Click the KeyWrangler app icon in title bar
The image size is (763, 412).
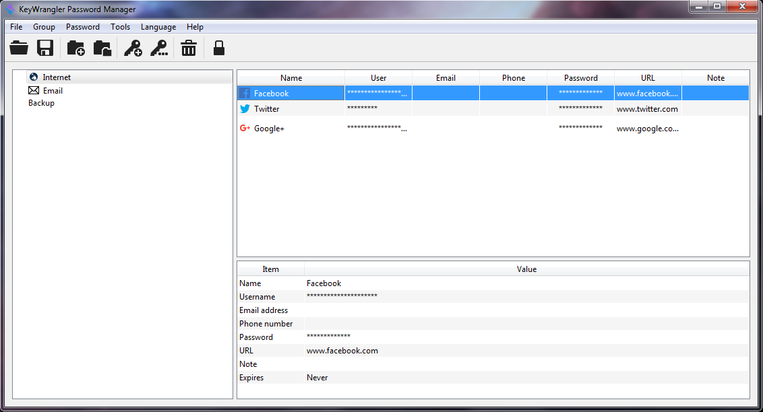coord(9,9)
